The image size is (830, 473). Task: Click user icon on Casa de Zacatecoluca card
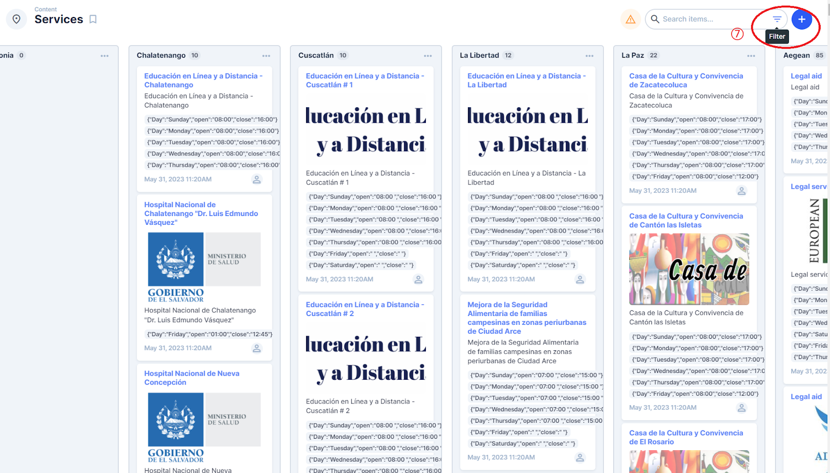tap(741, 191)
